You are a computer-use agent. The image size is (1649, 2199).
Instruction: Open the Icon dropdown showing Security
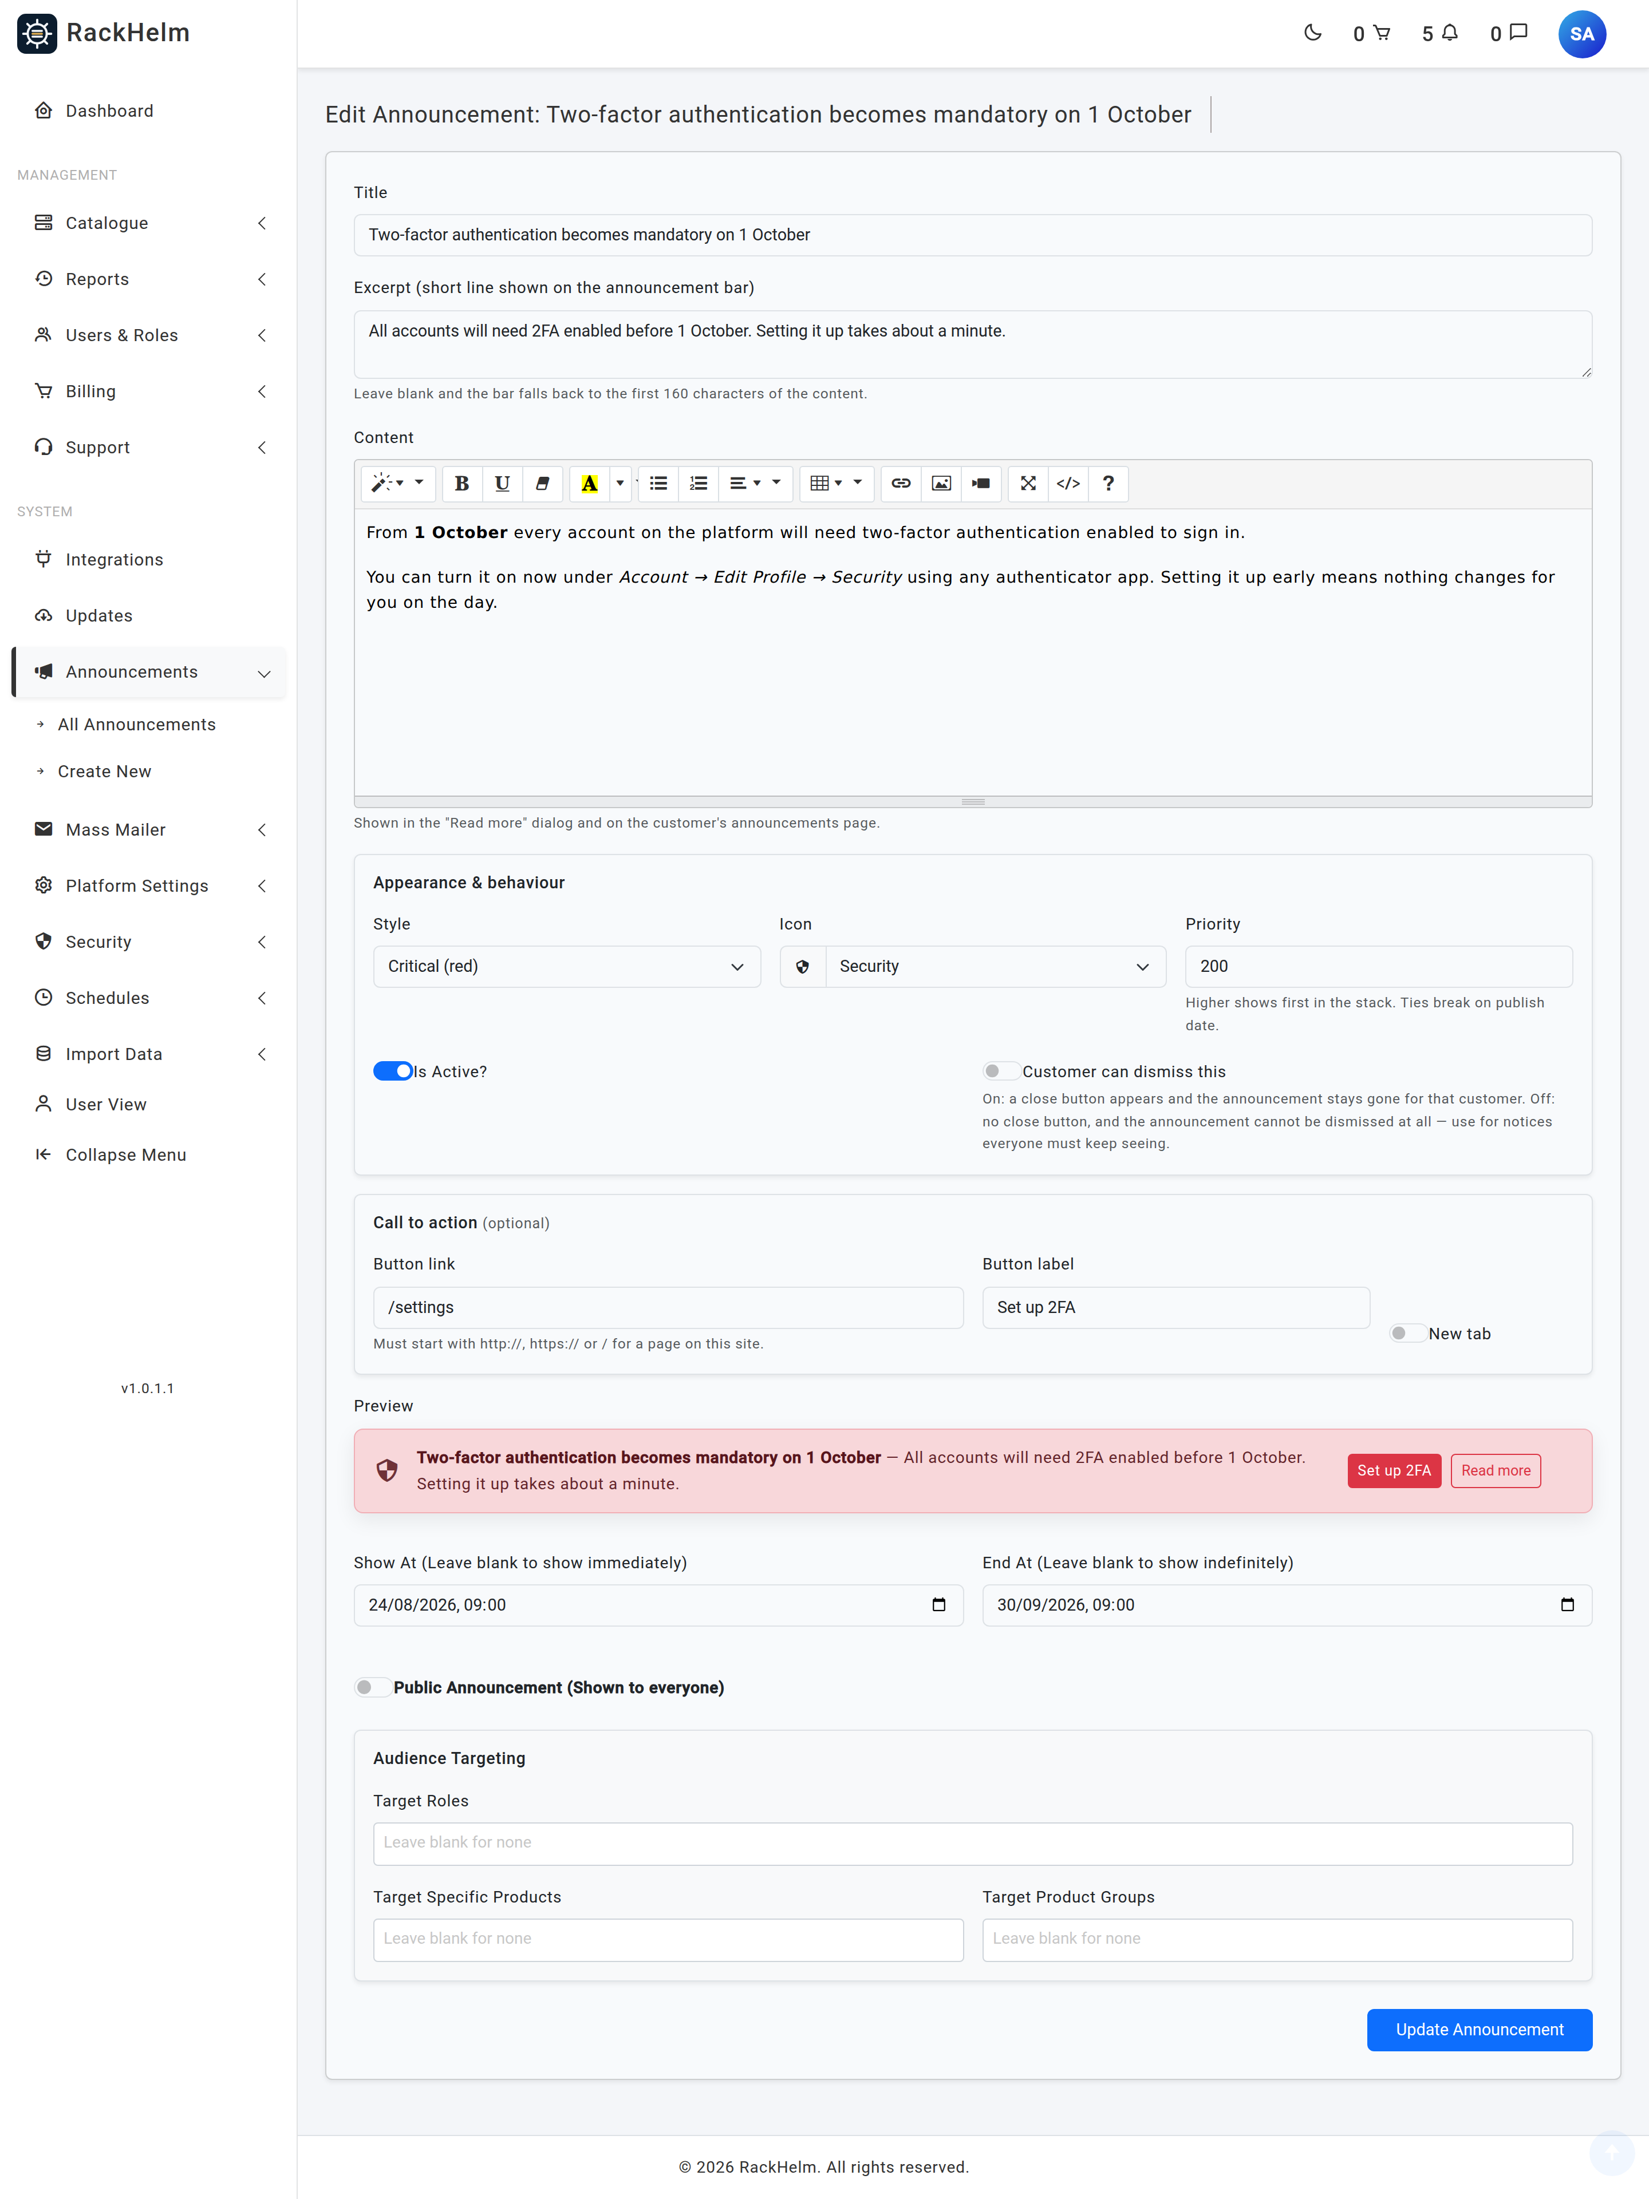point(996,966)
